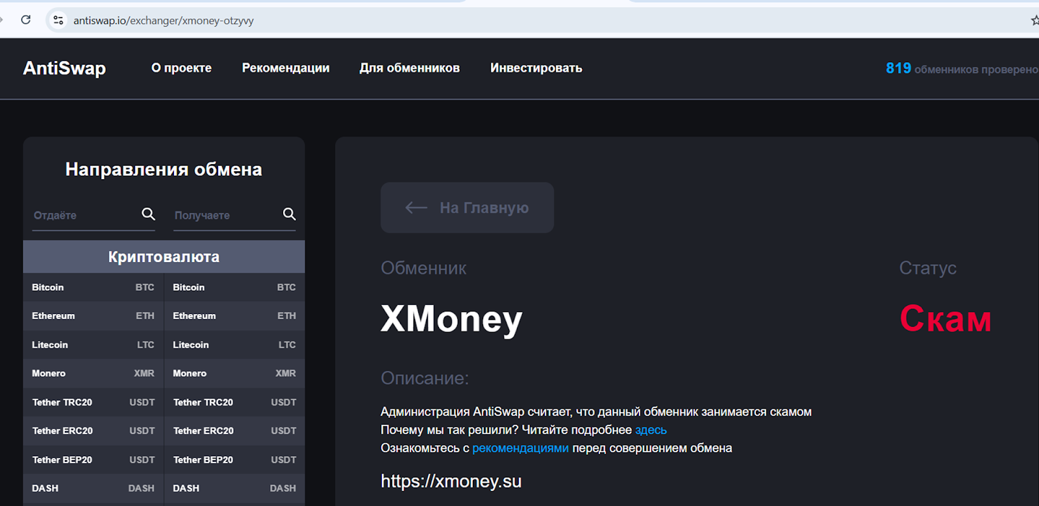Select Tether ERC20 in the Получаете column
1039x506 pixels.
[234, 431]
